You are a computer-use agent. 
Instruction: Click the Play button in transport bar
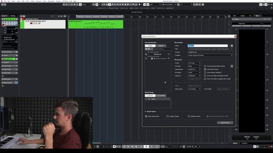152,147
